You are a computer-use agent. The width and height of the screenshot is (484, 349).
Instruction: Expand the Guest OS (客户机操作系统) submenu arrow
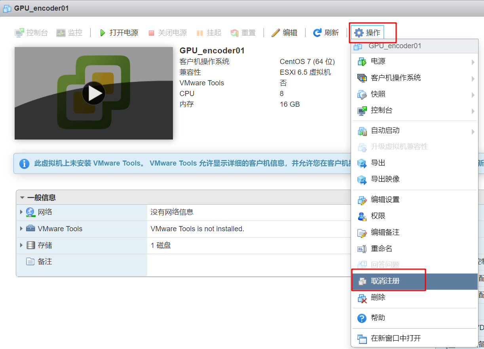(x=473, y=79)
